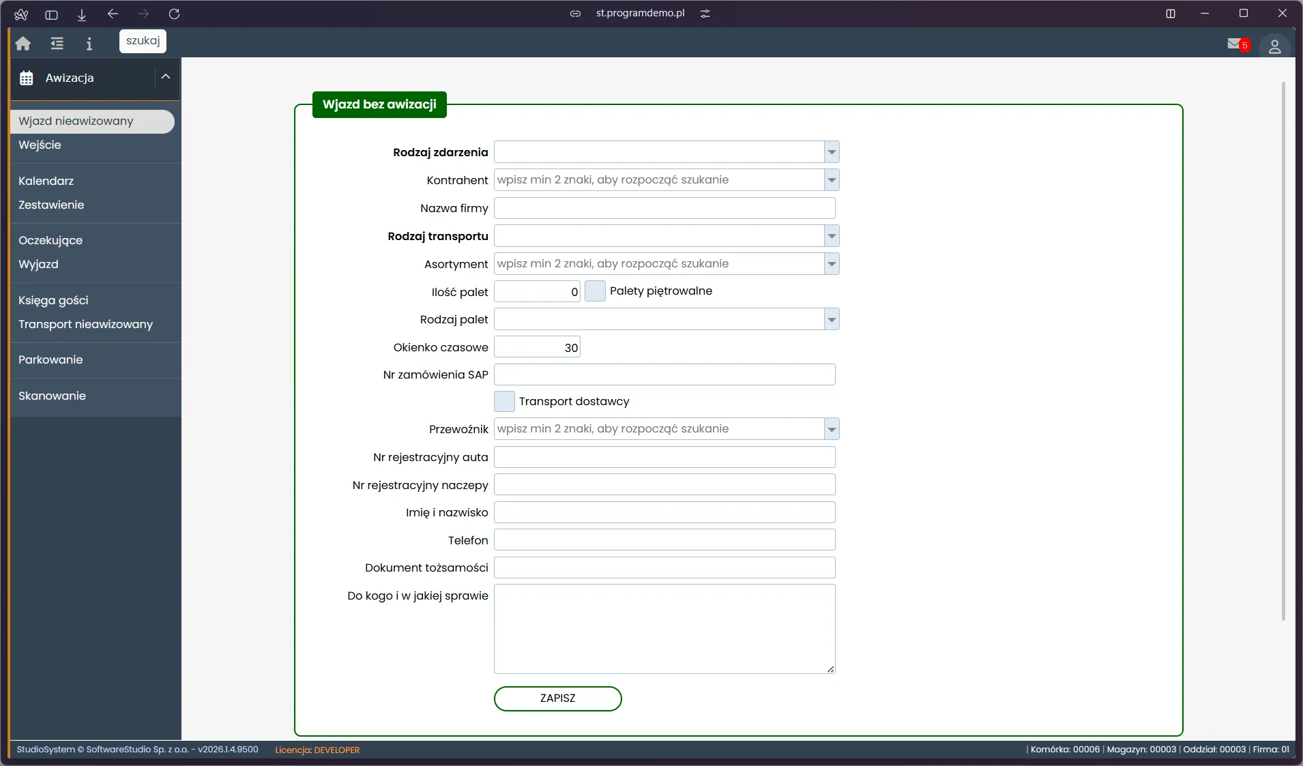Open the info icon in top toolbar
1303x766 pixels.
(89, 44)
